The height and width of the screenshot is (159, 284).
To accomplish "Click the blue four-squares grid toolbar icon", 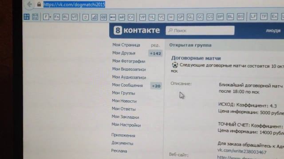I will click(27, 17).
